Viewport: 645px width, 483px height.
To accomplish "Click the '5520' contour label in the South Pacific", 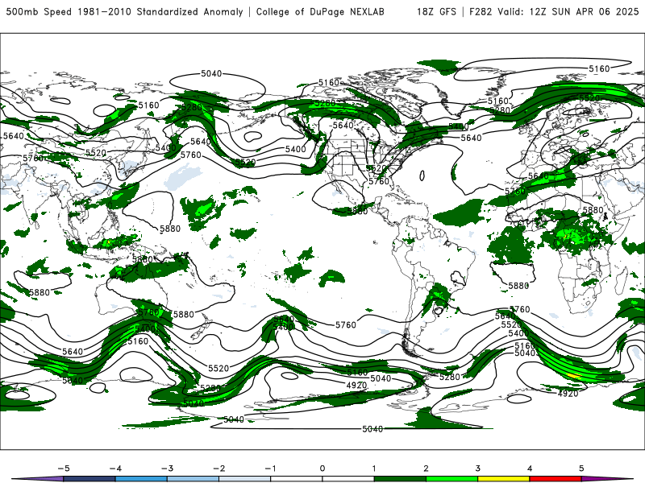I will click(x=218, y=368).
